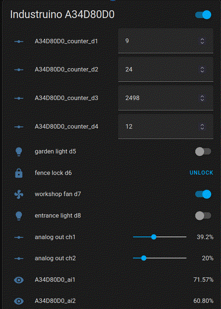Toggle the Industruino A34D80D0 header switch
Screen dimensions: 221x309
click(203, 15)
